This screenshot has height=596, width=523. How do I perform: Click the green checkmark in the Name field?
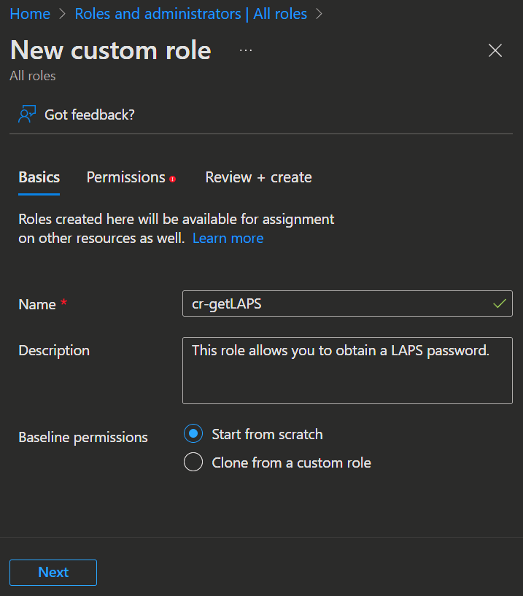499,304
